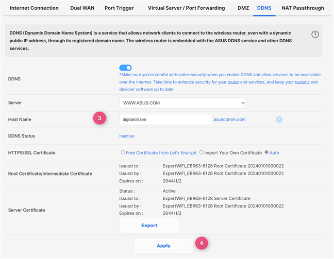Open the Server dropdown showing WWW.ASUS.COM

click(x=182, y=103)
